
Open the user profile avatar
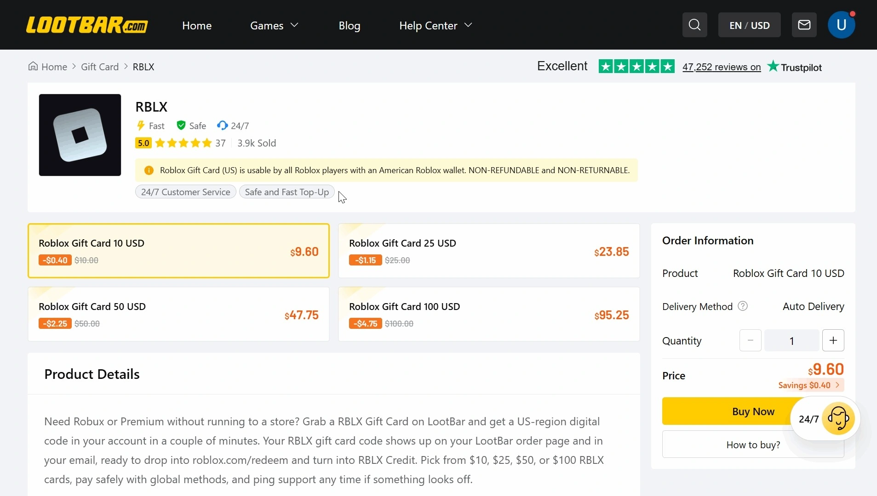coord(841,25)
